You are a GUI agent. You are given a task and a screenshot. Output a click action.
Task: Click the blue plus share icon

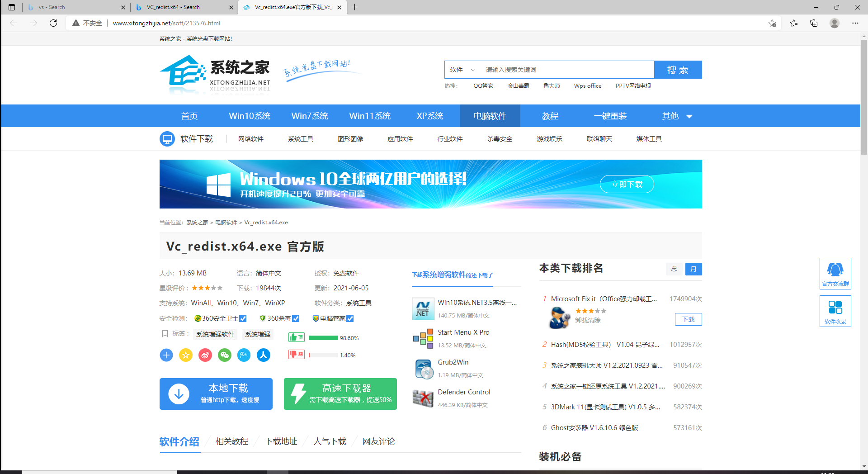click(x=166, y=355)
